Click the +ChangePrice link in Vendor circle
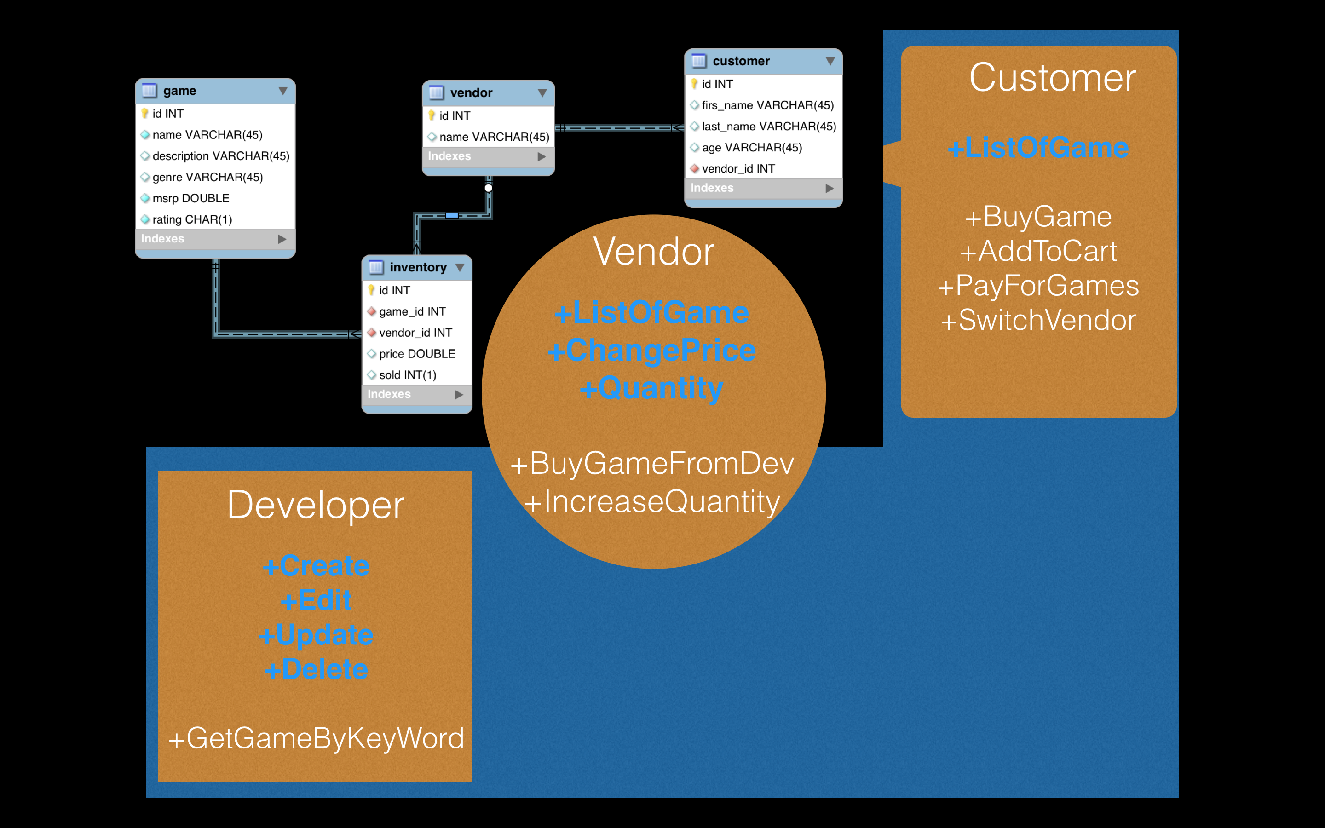The image size is (1325, 828). click(651, 351)
